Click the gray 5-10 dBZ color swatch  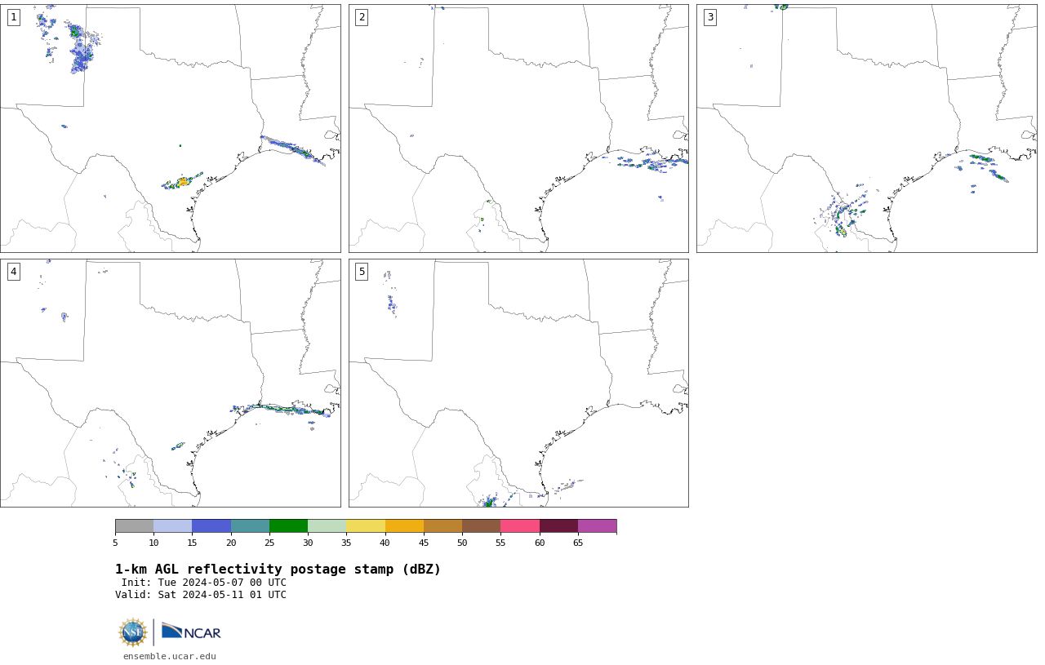coord(134,525)
